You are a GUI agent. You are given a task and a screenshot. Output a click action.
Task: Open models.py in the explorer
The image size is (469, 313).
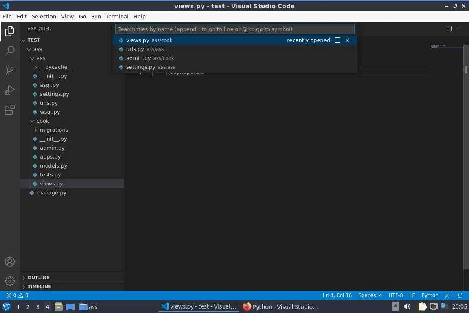point(72,166)
